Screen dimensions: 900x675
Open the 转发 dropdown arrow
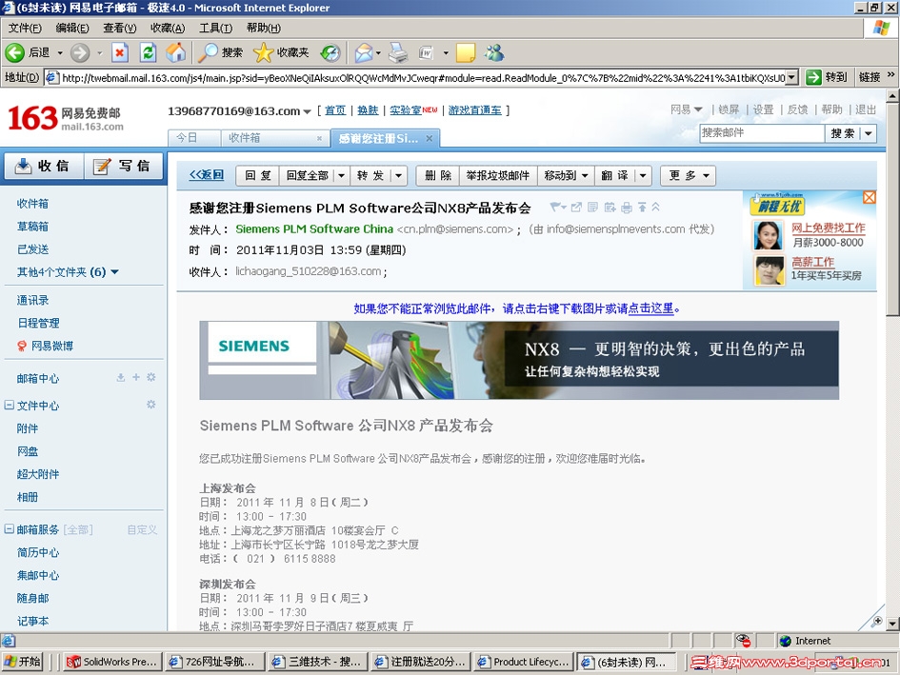coord(399,175)
